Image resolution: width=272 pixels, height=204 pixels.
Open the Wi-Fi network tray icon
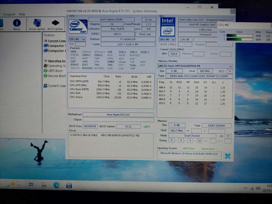pos(252,189)
